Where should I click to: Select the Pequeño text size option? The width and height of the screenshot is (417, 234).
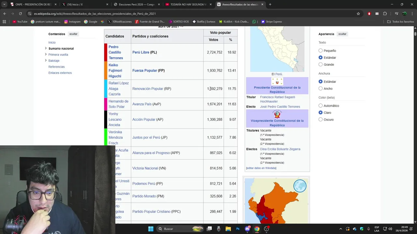(321, 51)
